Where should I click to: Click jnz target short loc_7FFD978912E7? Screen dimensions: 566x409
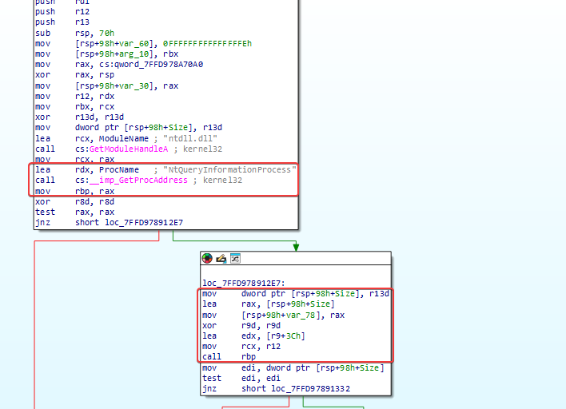(x=130, y=222)
